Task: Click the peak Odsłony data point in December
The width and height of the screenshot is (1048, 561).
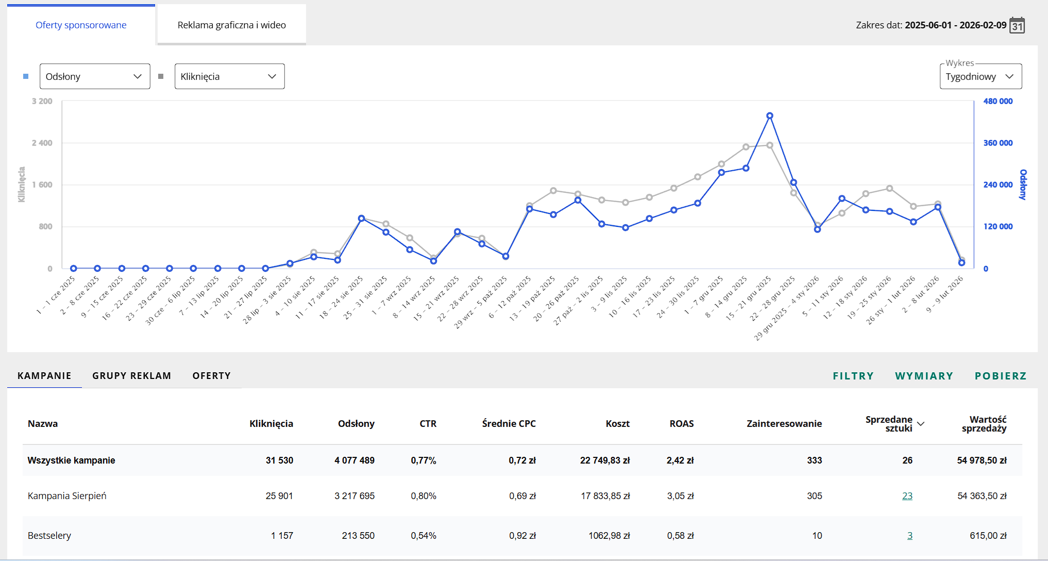Action: coord(770,116)
